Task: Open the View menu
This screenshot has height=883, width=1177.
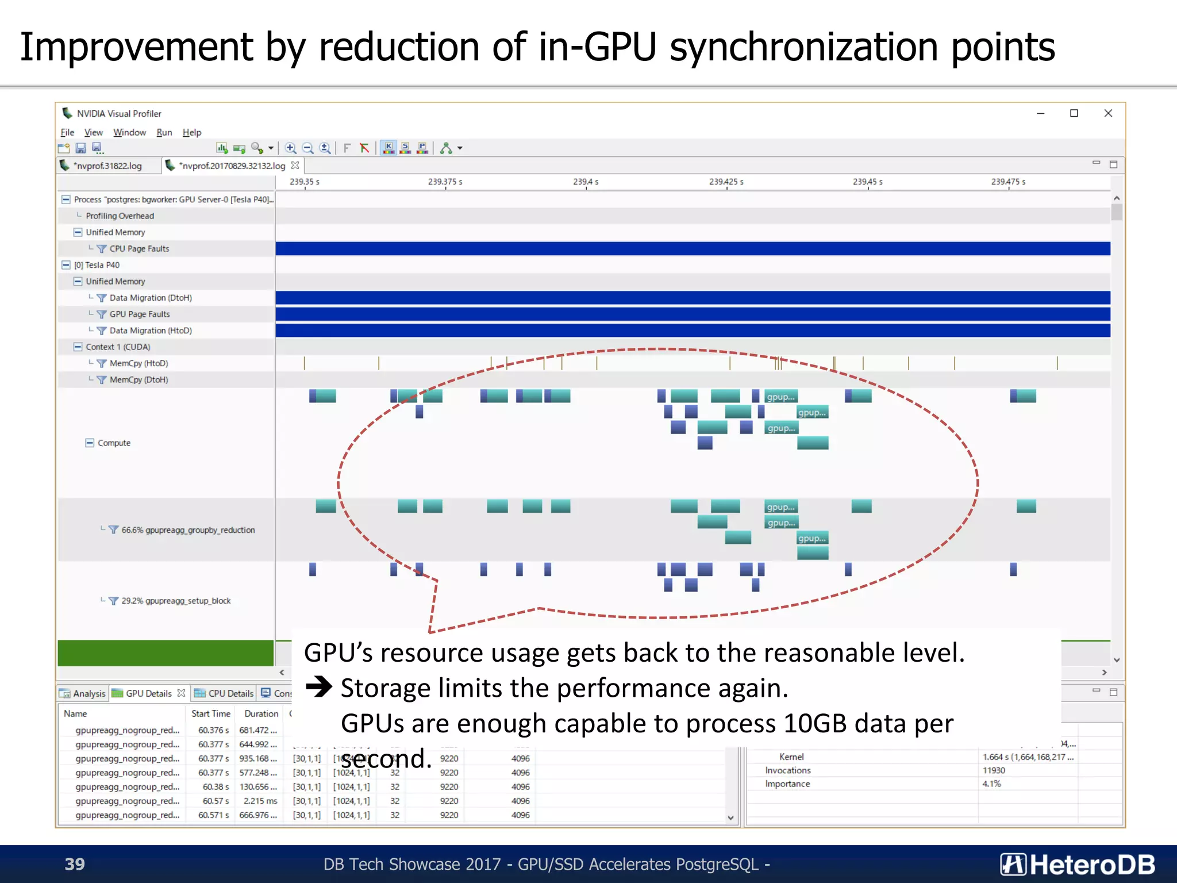Action: [94, 132]
